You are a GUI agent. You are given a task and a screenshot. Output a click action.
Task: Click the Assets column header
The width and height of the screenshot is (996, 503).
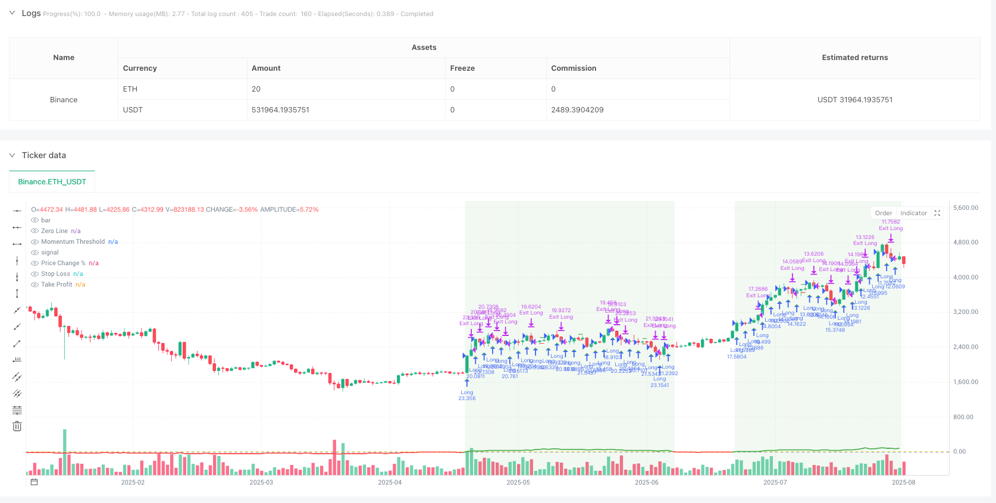[x=424, y=48]
